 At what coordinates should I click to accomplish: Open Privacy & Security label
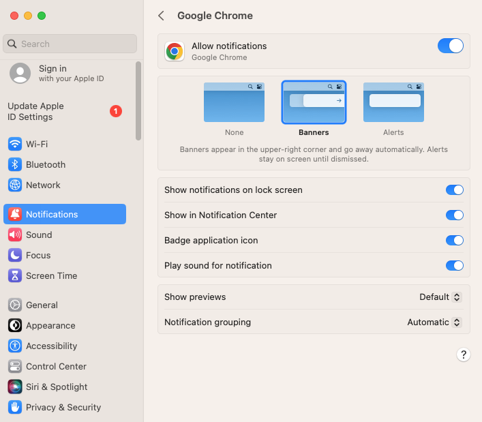click(x=63, y=407)
